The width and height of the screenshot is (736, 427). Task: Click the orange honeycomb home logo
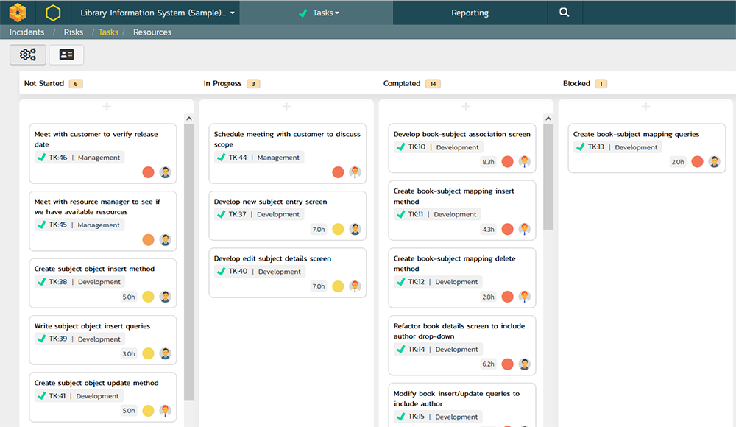(x=18, y=13)
